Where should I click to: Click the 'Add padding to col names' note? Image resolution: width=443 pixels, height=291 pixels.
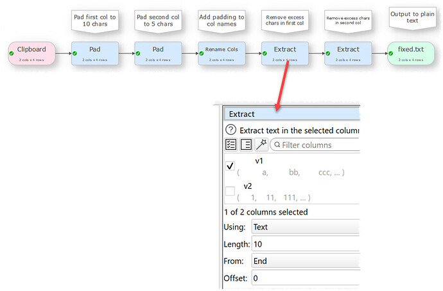221,21
